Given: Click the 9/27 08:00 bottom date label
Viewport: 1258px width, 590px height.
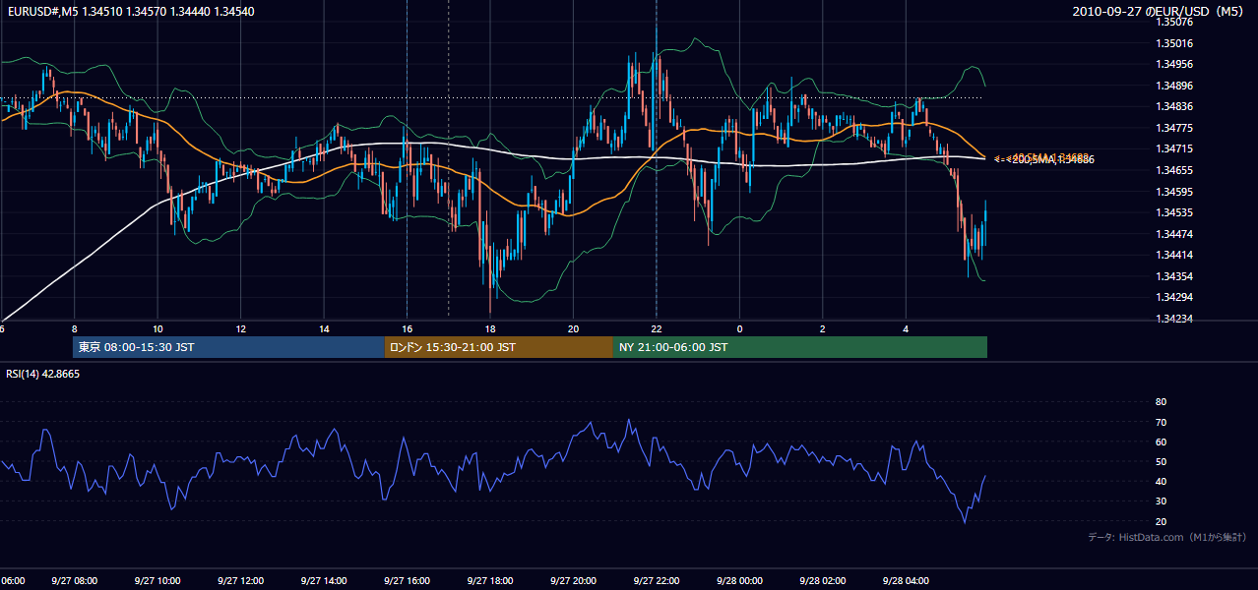Looking at the screenshot, I should click(74, 581).
